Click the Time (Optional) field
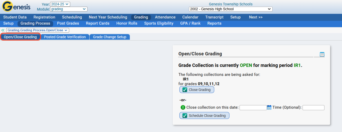Screen dimensions: 342x132 pyautogui.click(x=313, y=107)
